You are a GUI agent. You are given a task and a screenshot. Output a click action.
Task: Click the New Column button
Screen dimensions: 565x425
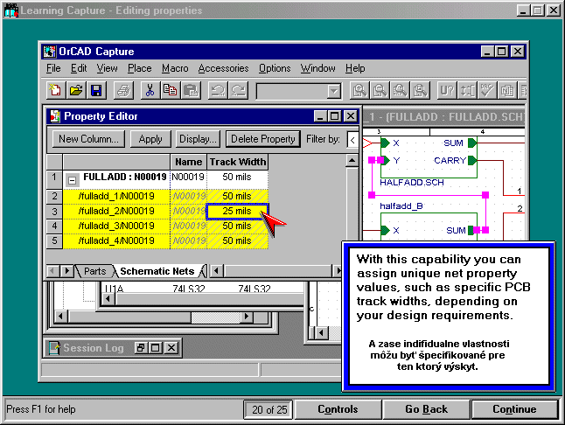(x=88, y=139)
